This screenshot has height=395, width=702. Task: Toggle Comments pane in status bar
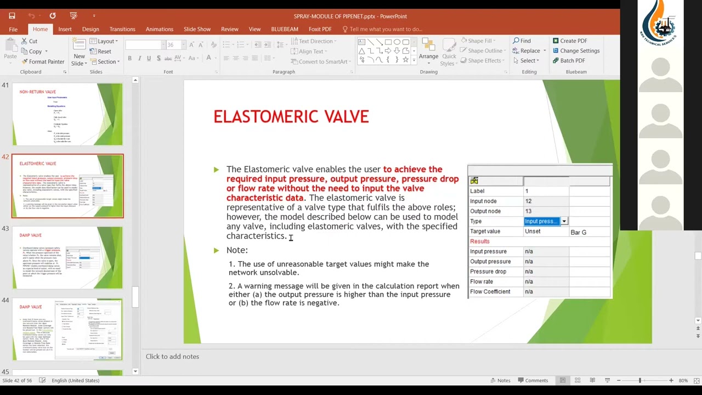click(x=532, y=380)
